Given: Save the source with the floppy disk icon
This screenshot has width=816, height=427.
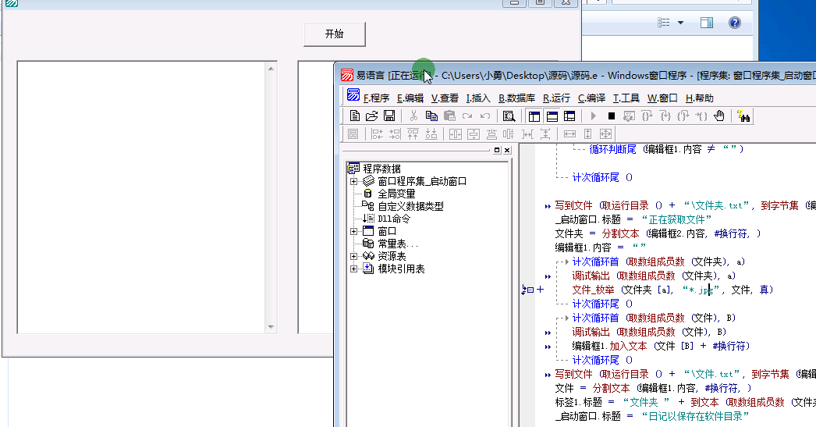Looking at the screenshot, I should pyautogui.click(x=388, y=116).
